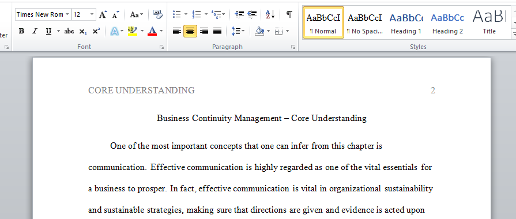Click the Text Effects icon

click(x=115, y=31)
